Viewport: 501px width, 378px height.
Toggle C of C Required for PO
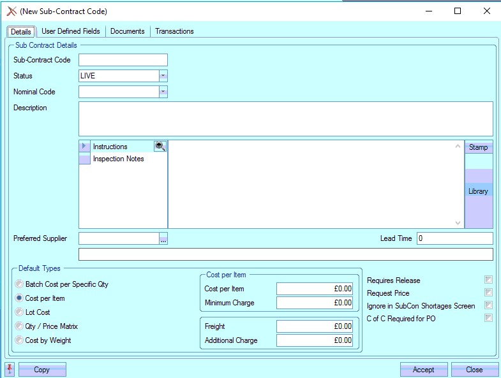488,318
